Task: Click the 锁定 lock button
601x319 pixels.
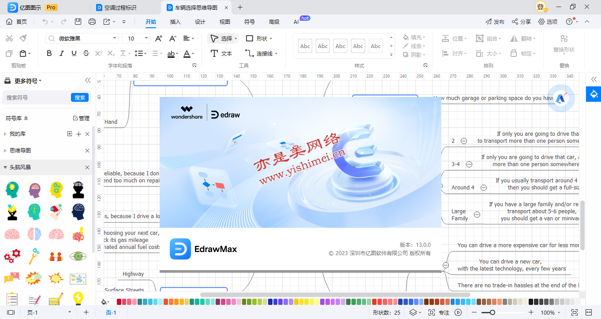Action: tap(523, 53)
